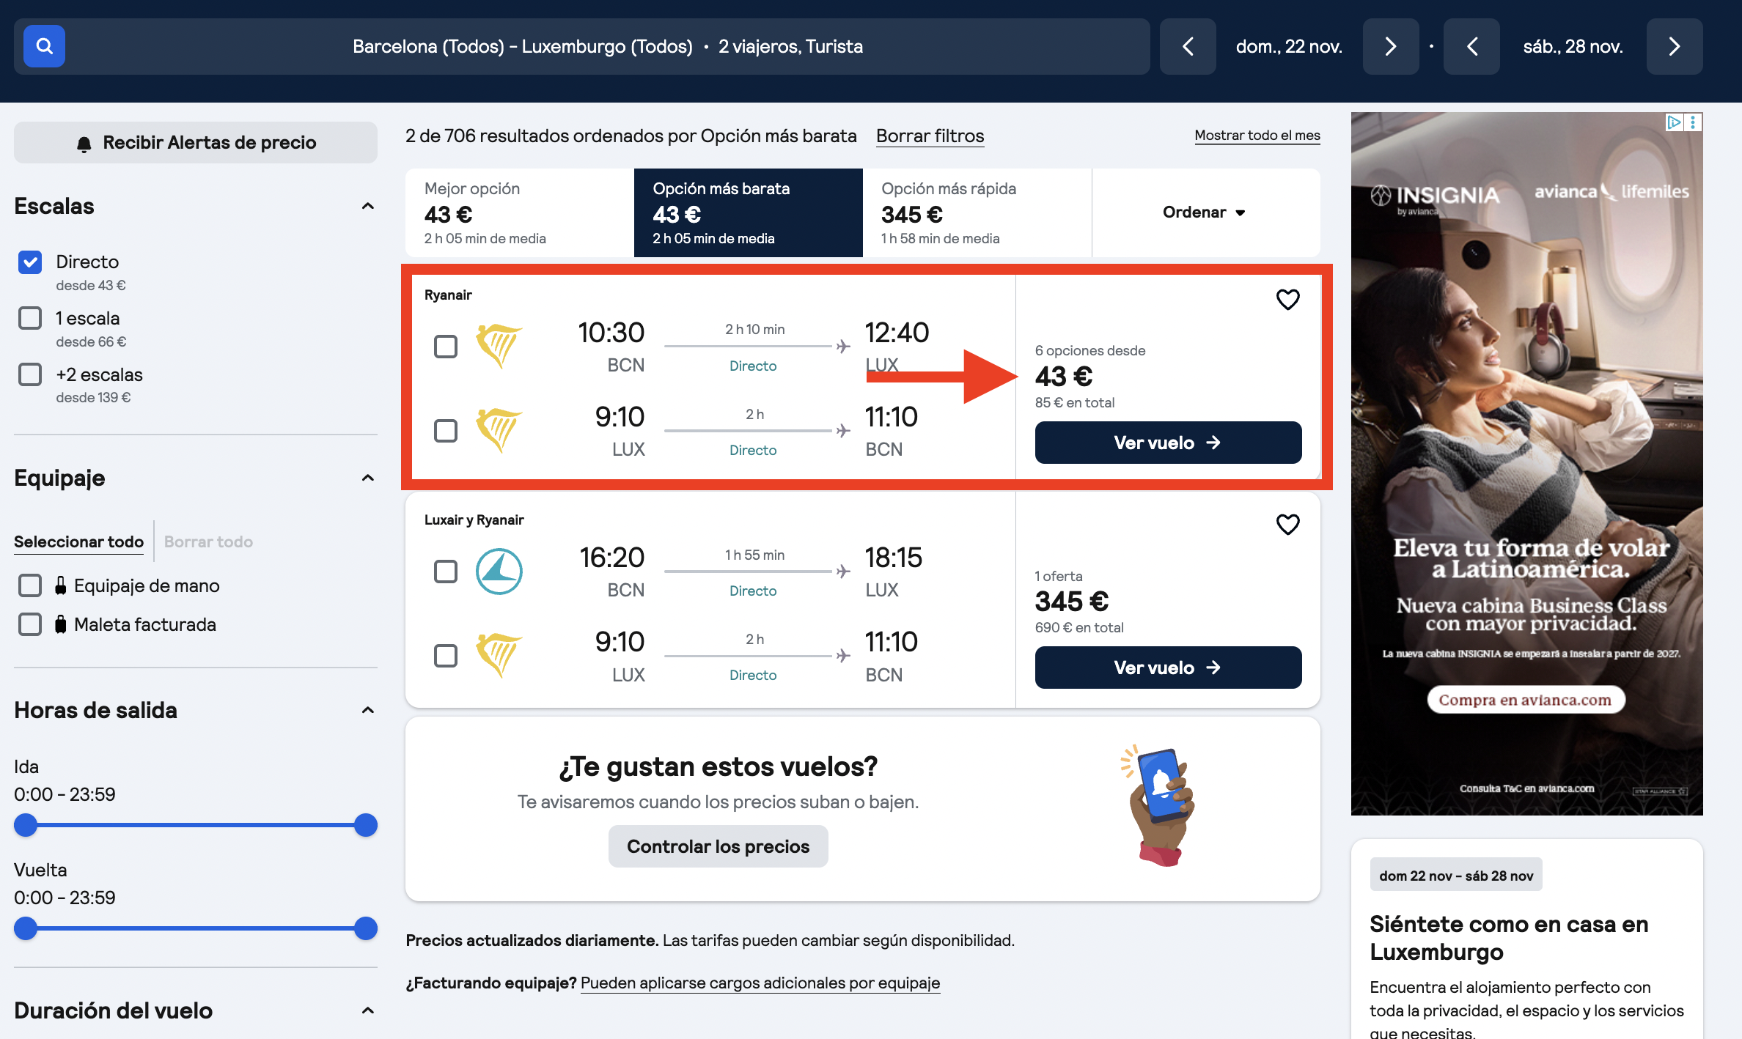Select the 10:30 BCN Ryanair outbound checkbox
Image resolution: width=1742 pixels, height=1039 pixels.
click(x=446, y=346)
